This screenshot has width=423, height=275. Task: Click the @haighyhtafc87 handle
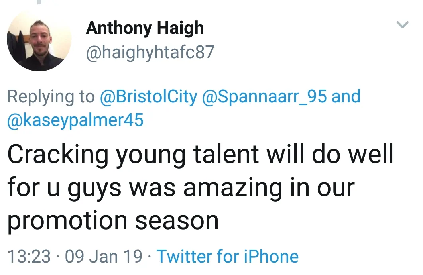[150, 52]
